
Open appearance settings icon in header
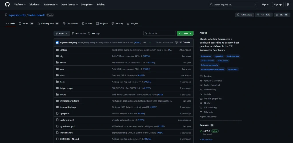[x=288, y=5]
